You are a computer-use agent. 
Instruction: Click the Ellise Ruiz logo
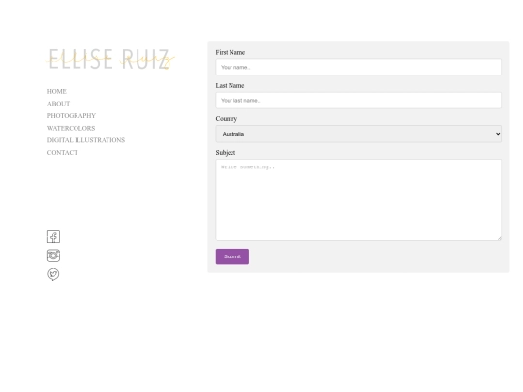(x=110, y=59)
